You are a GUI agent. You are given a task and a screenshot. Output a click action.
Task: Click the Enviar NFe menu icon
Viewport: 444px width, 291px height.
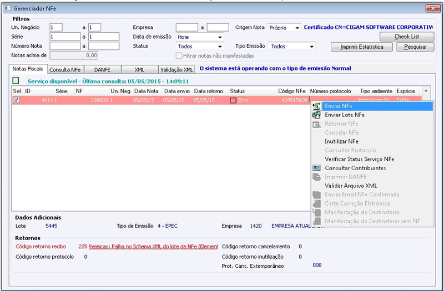coord(316,106)
